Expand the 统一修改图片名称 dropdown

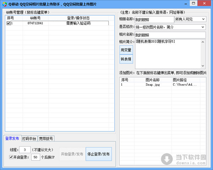(170, 27)
